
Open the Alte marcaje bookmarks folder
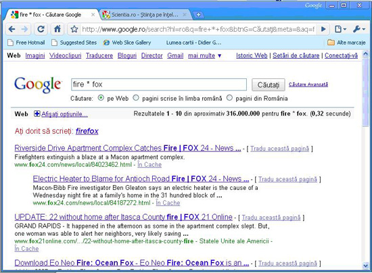tap(346, 43)
